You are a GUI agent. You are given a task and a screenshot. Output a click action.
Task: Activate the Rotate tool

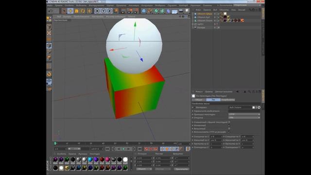coord(83,11)
